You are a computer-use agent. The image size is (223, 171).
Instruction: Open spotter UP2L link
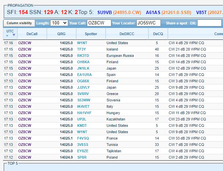[82, 119]
